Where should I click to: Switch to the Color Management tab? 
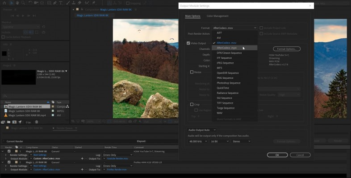pos(217,16)
